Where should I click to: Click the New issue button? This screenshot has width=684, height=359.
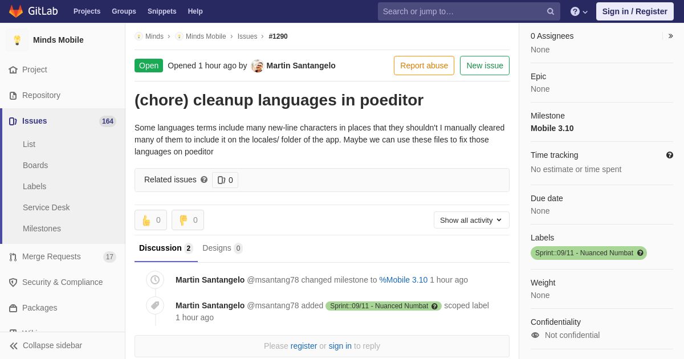[x=484, y=66]
